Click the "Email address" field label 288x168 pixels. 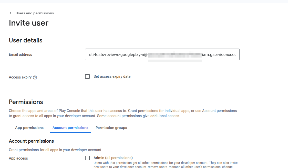click(x=20, y=54)
